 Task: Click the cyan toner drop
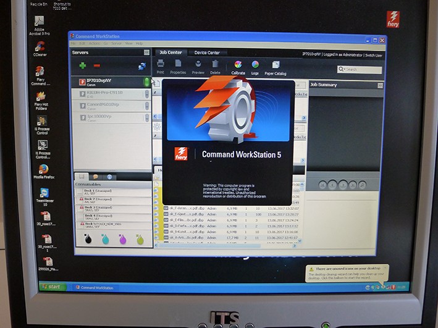tap(105, 239)
